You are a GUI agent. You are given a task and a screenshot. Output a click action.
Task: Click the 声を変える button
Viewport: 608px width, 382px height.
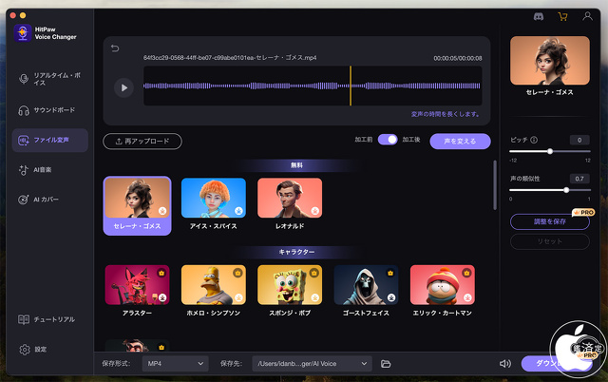[x=460, y=141]
